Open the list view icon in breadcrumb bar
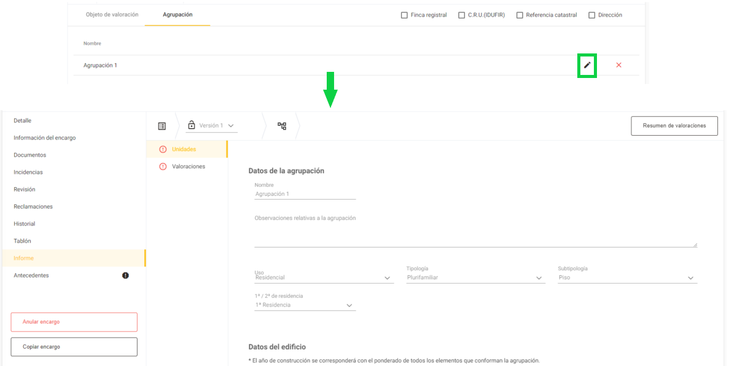The height and width of the screenshot is (366, 729). 162,126
